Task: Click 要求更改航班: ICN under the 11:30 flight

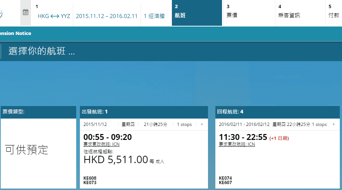Action: 237,144
